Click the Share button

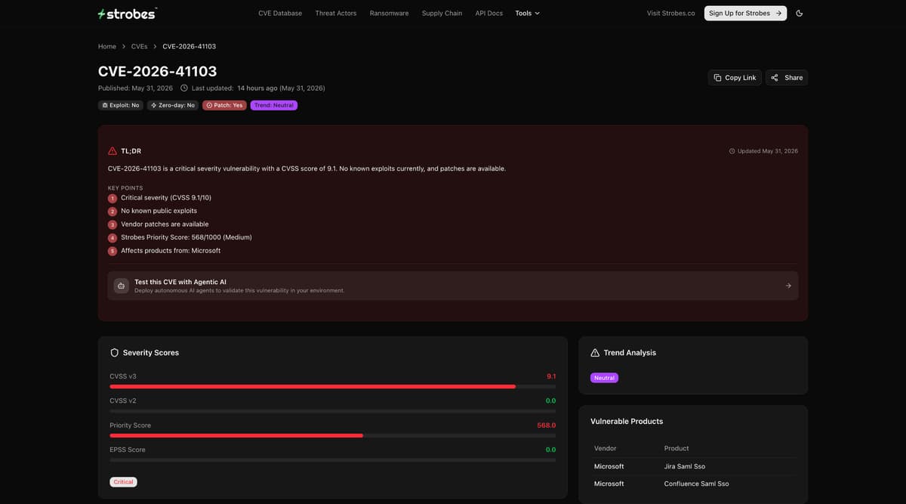(787, 78)
